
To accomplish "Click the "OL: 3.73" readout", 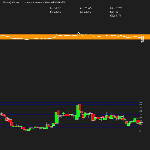I will click(x=116, y=16).
